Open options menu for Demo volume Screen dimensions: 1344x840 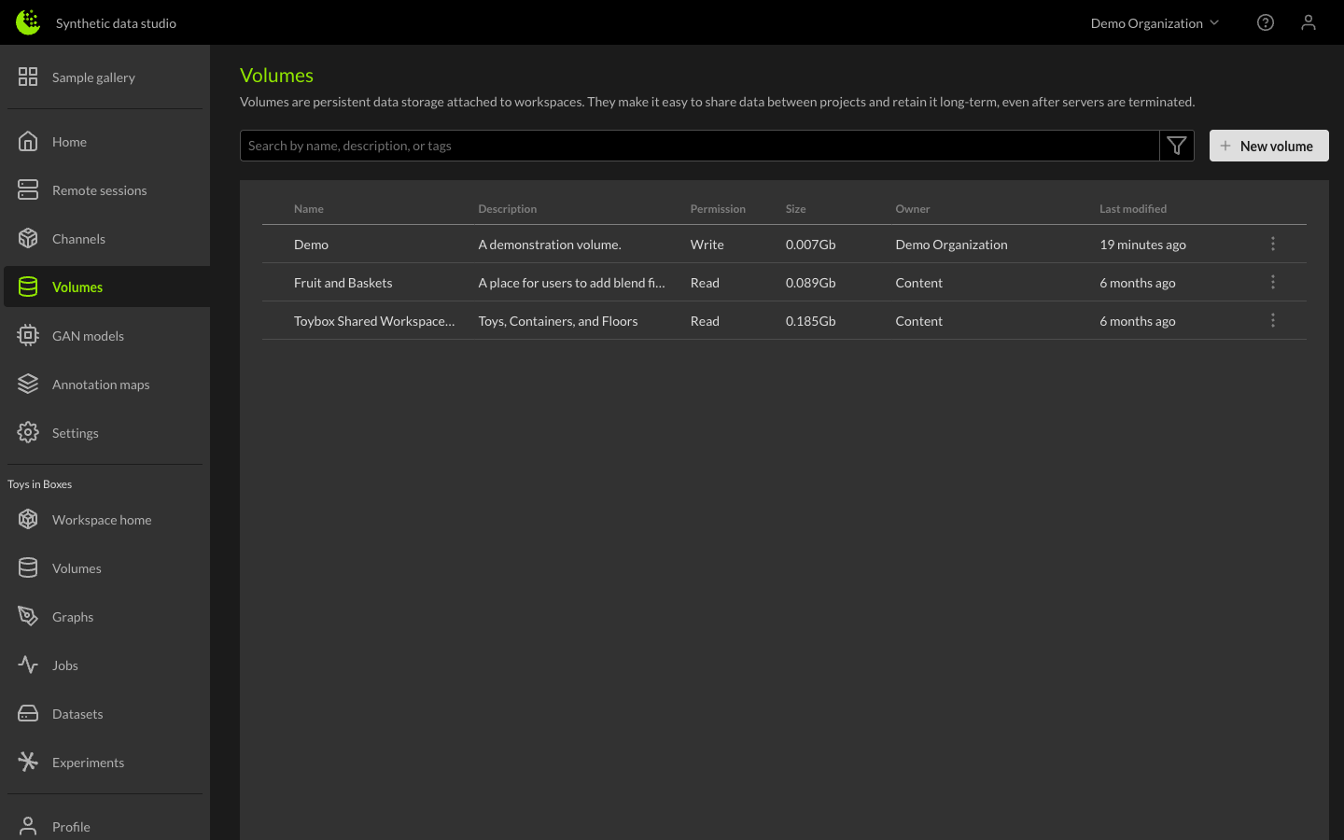1272,245
